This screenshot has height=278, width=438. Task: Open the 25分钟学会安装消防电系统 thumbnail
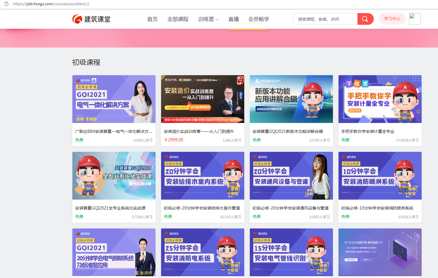[x=203, y=252]
